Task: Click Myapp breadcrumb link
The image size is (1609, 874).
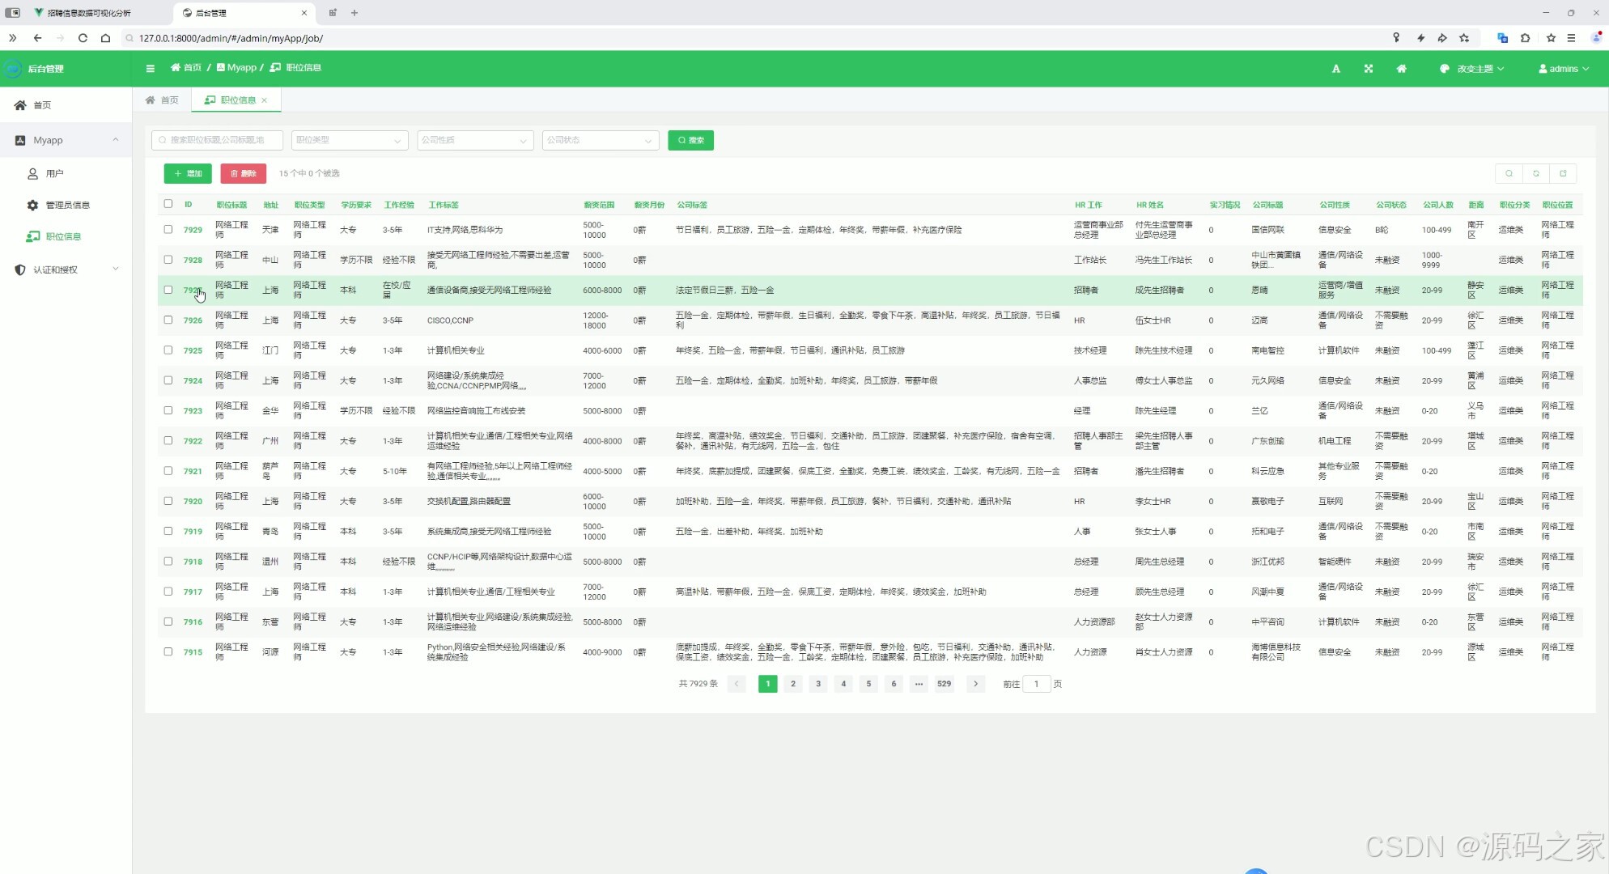Action: [236, 68]
